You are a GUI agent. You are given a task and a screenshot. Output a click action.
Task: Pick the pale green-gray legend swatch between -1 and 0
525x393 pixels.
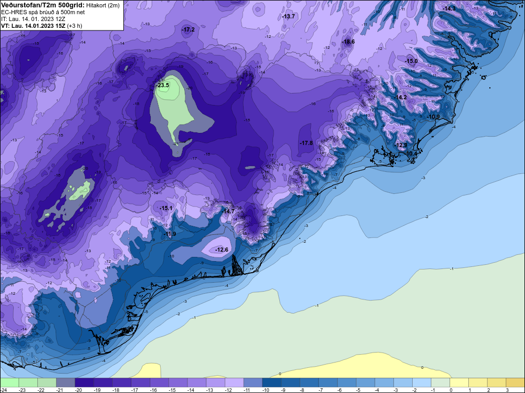pyautogui.click(x=440, y=382)
